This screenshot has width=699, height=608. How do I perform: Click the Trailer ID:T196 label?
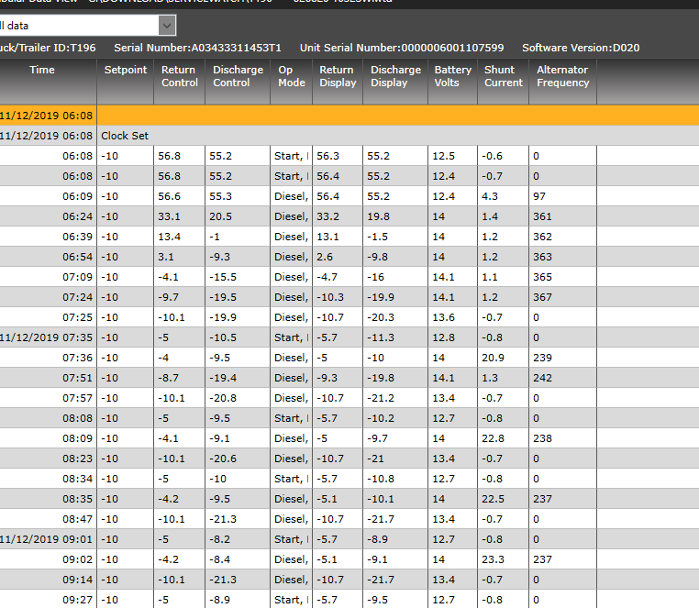click(48, 48)
